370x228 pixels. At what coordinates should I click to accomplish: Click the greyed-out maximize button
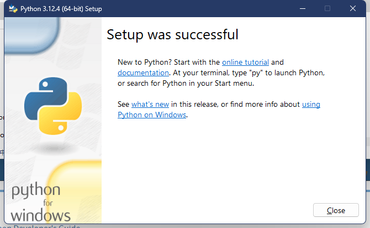click(327, 9)
